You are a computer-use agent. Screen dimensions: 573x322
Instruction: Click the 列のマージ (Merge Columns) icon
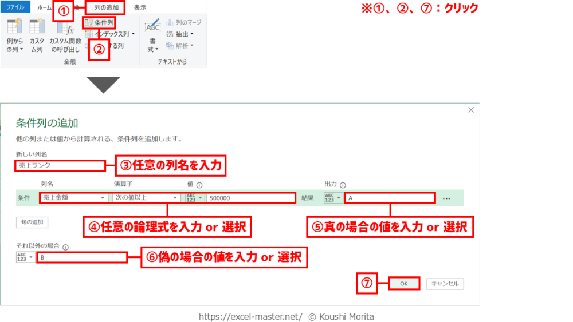[x=170, y=23]
